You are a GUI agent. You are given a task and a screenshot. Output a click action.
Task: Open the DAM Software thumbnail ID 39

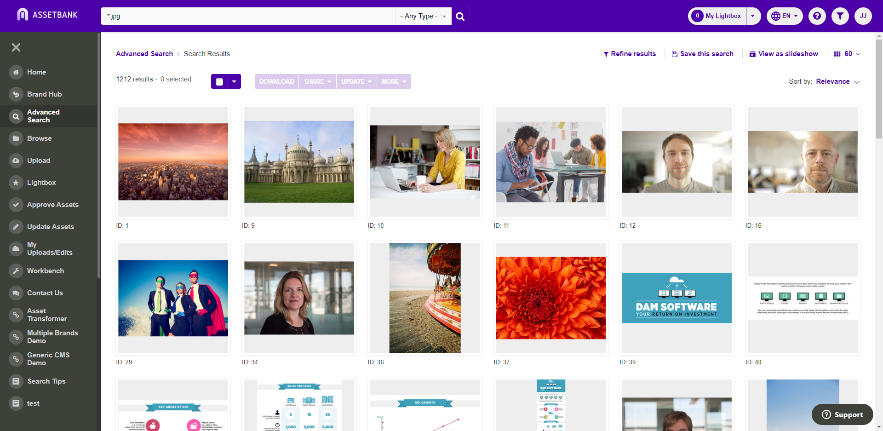coord(677,298)
